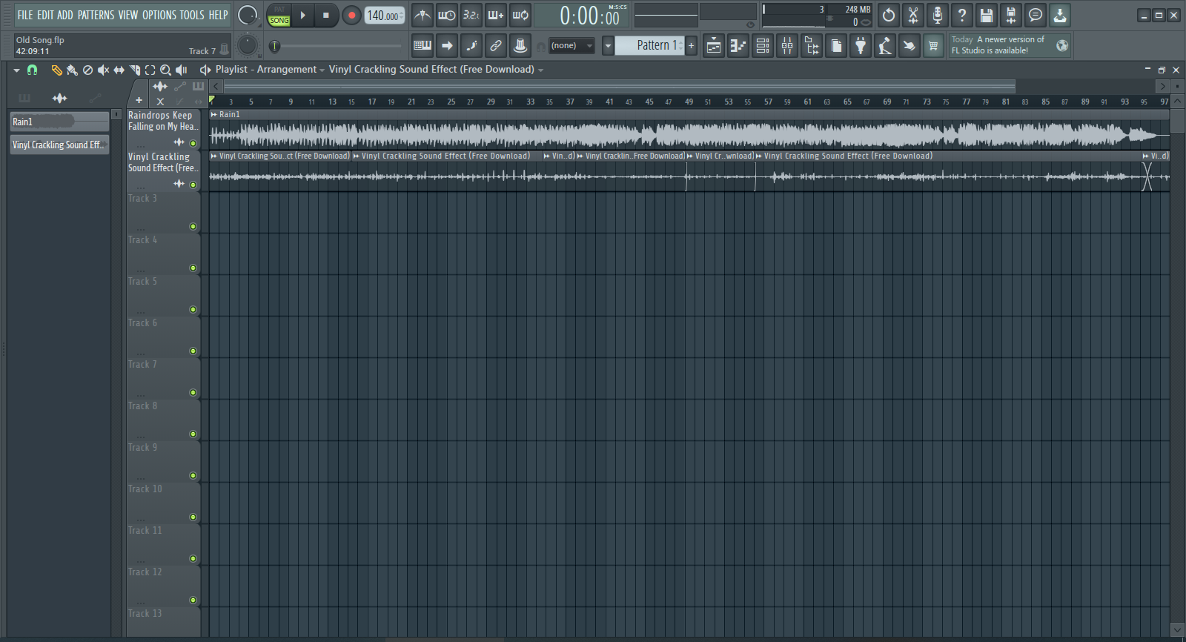
Task: Click the main volume slider knob
Action: pyautogui.click(x=275, y=46)
